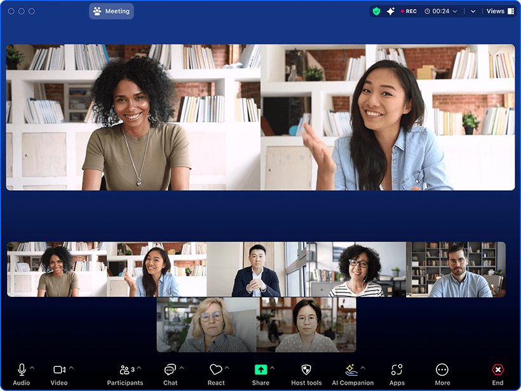521x391 pixels.
Task: Start screen sharing via the Share icon
Action: pos(260,369)
